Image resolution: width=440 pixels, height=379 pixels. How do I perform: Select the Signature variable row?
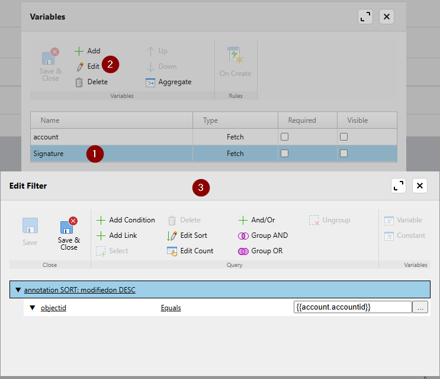(214, 154)
